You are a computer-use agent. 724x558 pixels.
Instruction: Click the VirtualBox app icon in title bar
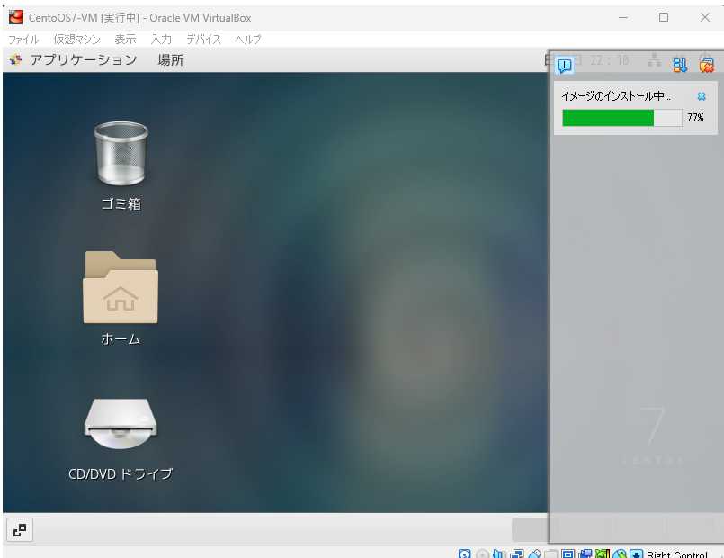coord(16,17)
